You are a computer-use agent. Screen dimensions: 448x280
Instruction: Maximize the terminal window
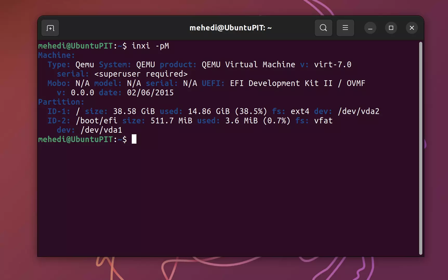click(391, 28)
